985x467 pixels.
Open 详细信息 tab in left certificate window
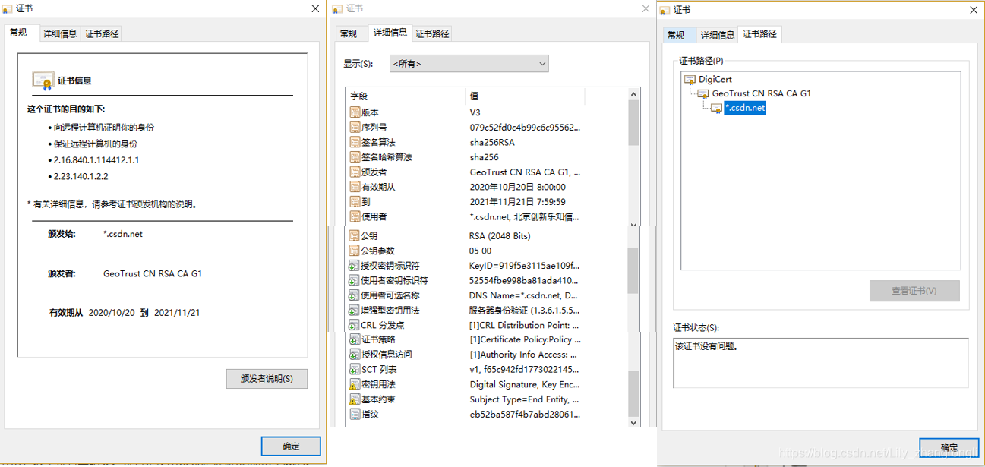coord(60,33)
